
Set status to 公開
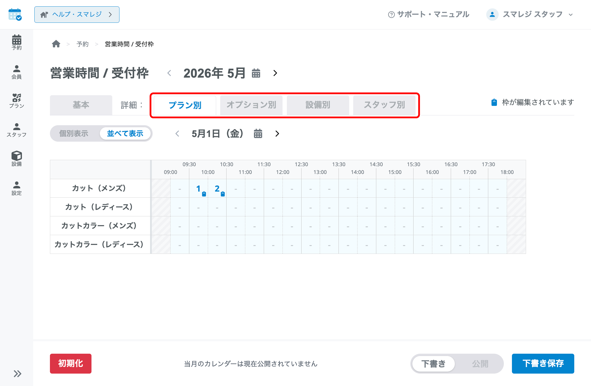point(480,364)
